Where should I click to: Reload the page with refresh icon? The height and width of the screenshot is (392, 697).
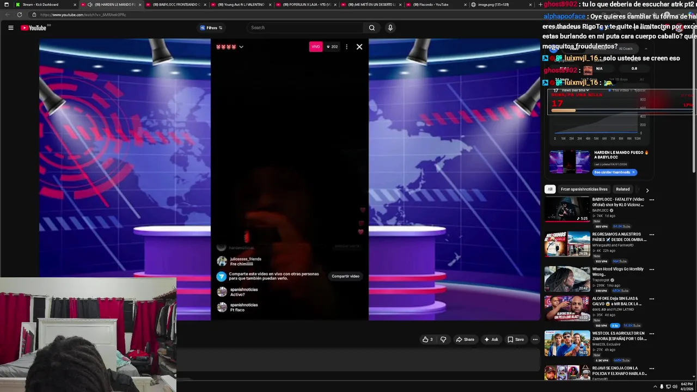(20, 15)
